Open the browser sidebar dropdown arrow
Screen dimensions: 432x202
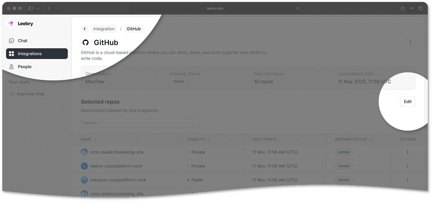[x=38, y=8]
